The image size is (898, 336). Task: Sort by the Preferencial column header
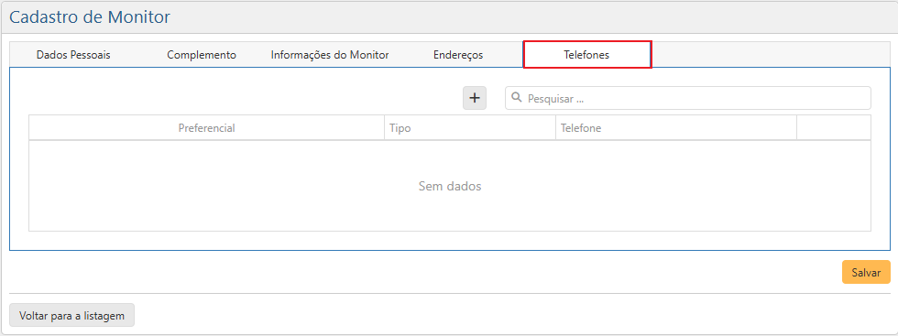[x=207, y=127]
